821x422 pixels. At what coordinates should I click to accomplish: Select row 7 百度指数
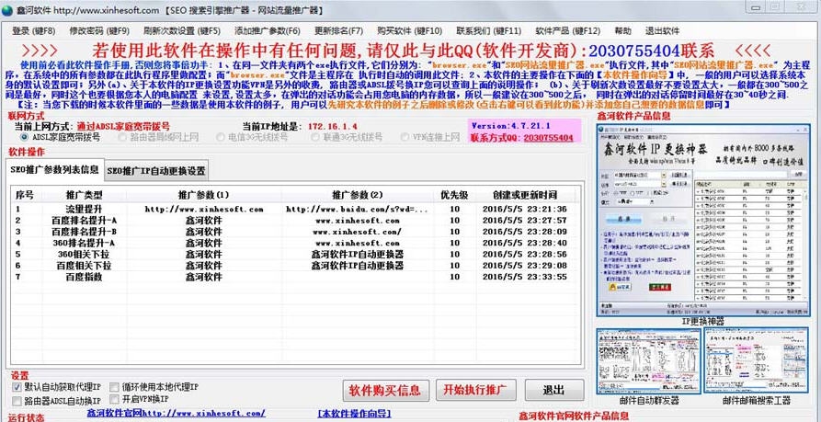[x=293, y=277]
